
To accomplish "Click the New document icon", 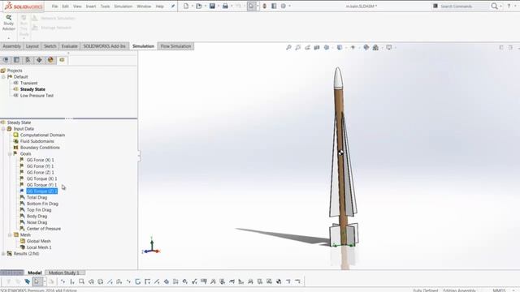I will 186,6.
